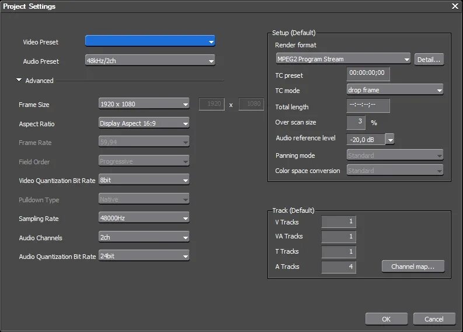The image size is (463, 332).
Task: Click the TC preset timecode field
Action: point(368,74)
